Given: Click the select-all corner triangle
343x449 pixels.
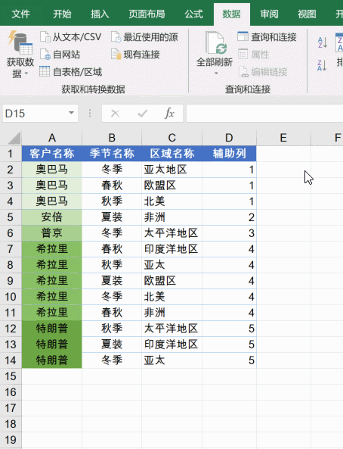Looking at the screenshot, I should (14, 138).
